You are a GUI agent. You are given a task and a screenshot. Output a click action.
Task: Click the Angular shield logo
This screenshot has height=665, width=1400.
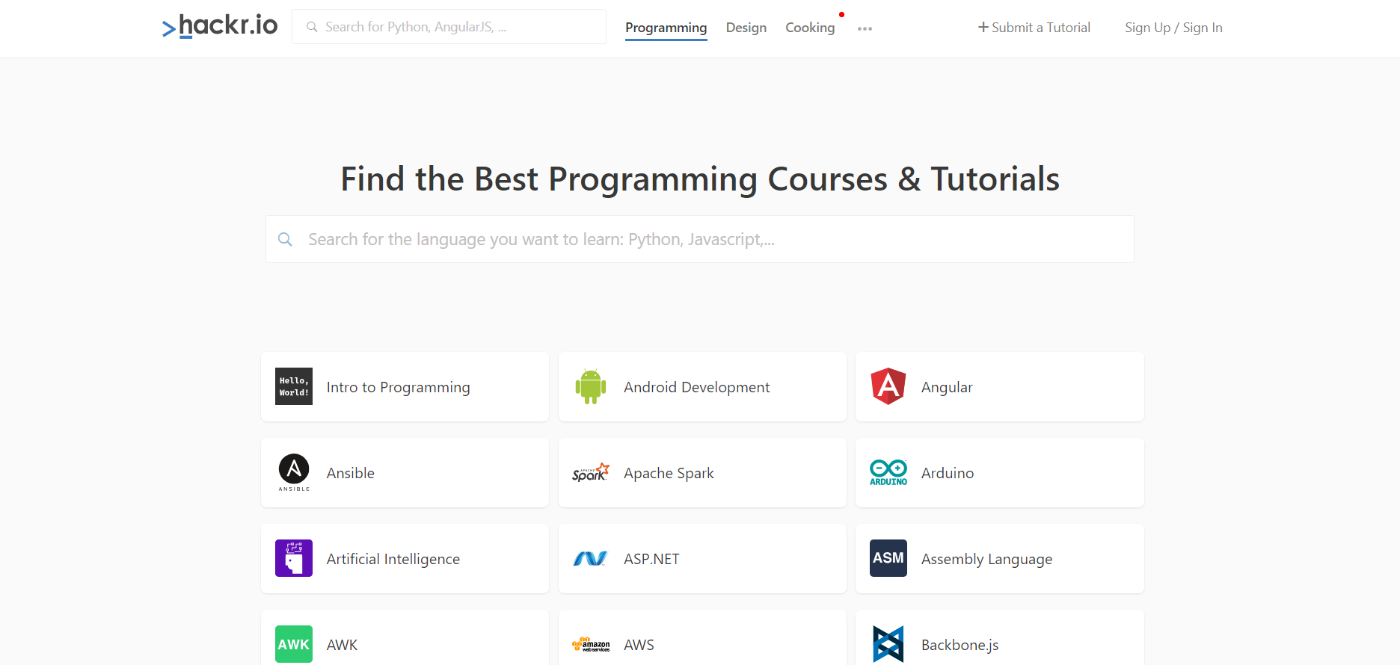coord(888,386)
